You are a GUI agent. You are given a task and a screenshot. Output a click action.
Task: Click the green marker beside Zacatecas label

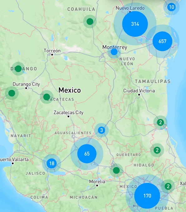tap(47, 97)
